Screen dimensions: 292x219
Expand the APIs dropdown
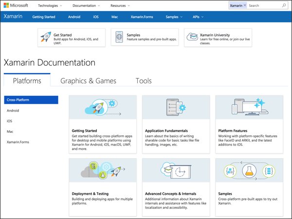tap(198, 17)
